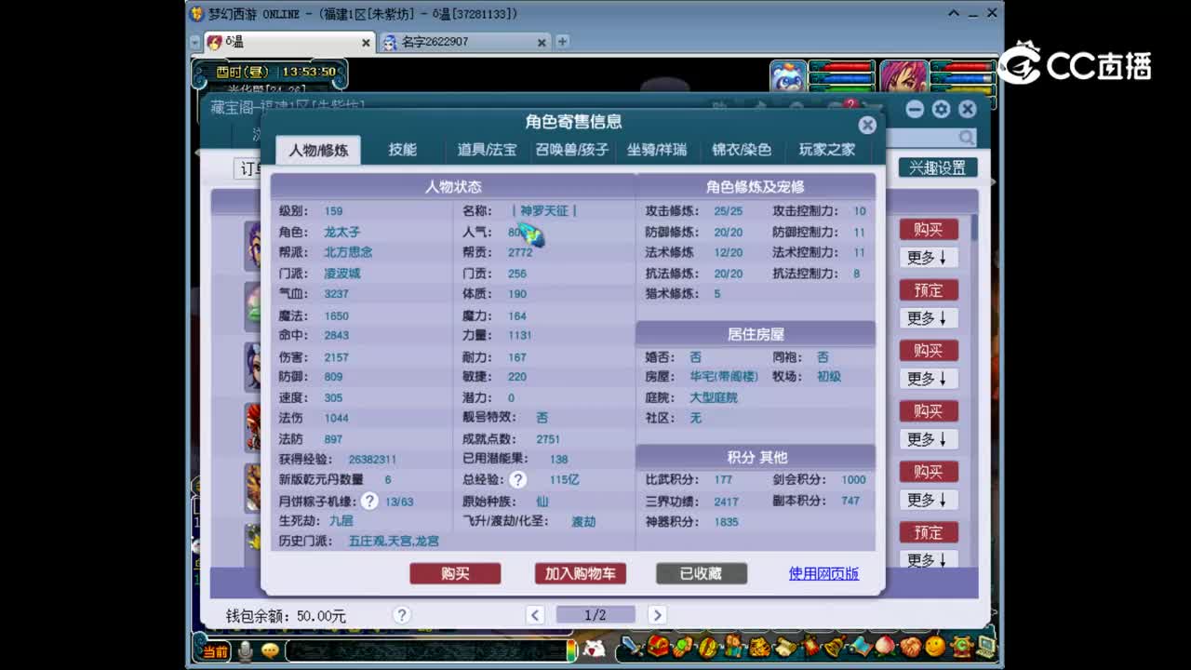Click the 龙太子 role value
Screen dimensions: 1191x670
coord(341,232)
